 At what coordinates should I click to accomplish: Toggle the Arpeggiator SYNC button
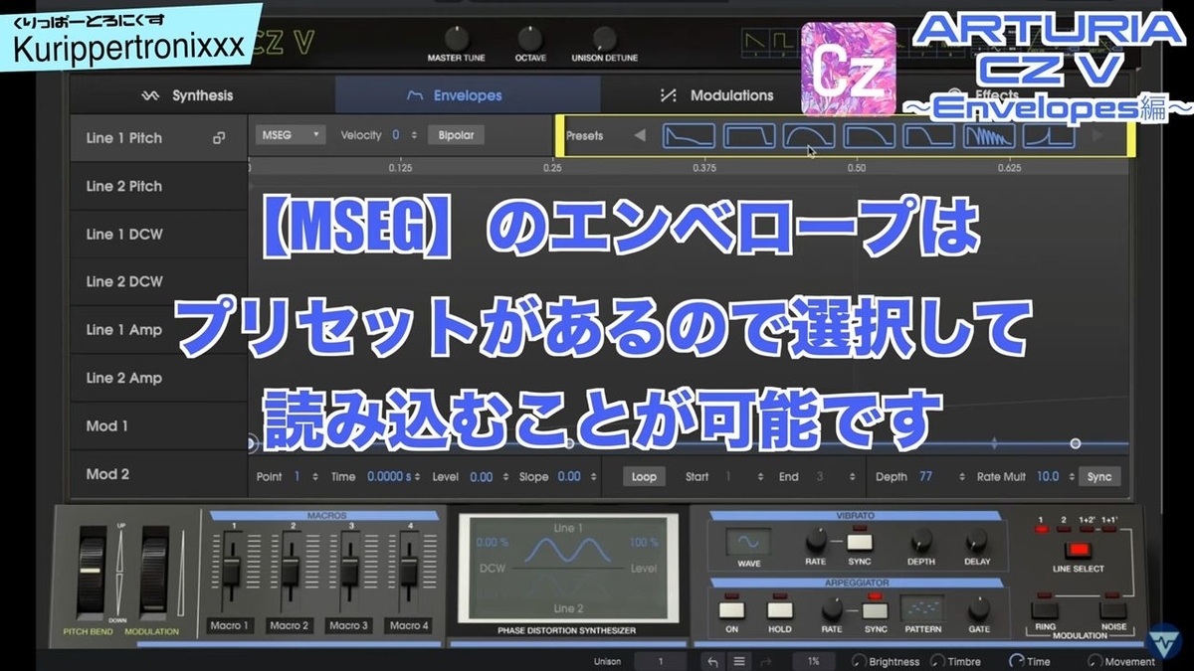875,609
